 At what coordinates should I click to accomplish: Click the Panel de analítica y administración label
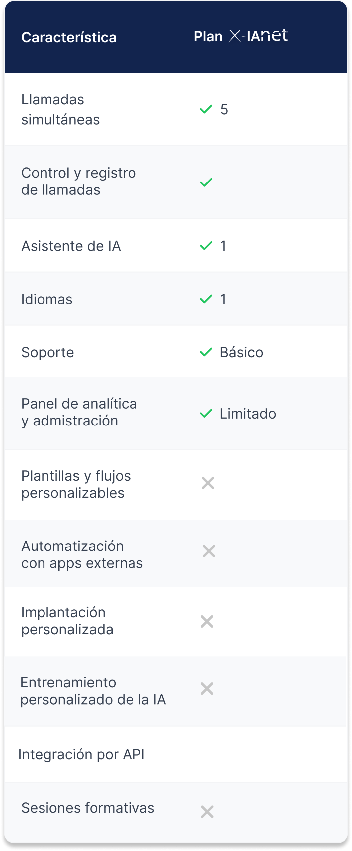pyautogui.click(x=79, y=412)
